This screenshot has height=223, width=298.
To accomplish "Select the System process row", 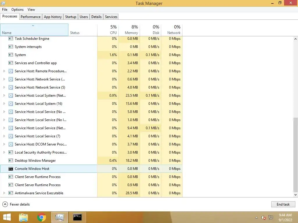I will coord(91,55).
